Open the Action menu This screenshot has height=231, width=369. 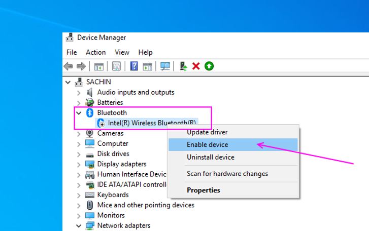pyautogui.click(x=95, y=52)
